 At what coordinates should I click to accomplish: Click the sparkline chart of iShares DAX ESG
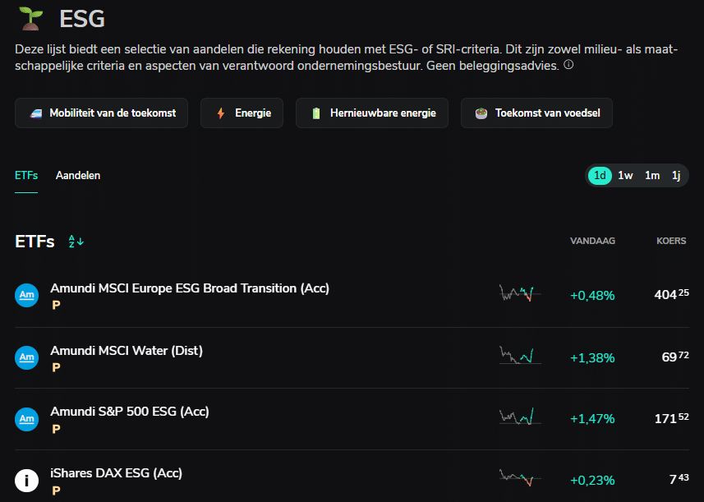pos(520,477)
